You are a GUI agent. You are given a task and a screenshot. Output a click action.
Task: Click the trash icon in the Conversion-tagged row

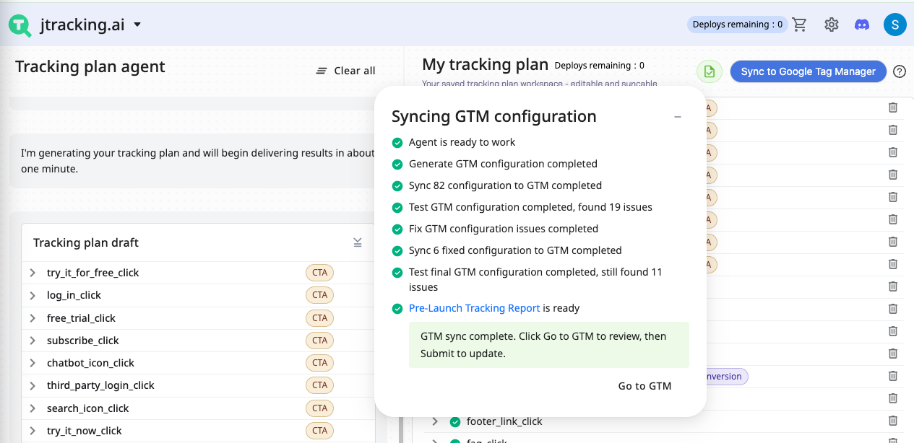tap(893, 376)
